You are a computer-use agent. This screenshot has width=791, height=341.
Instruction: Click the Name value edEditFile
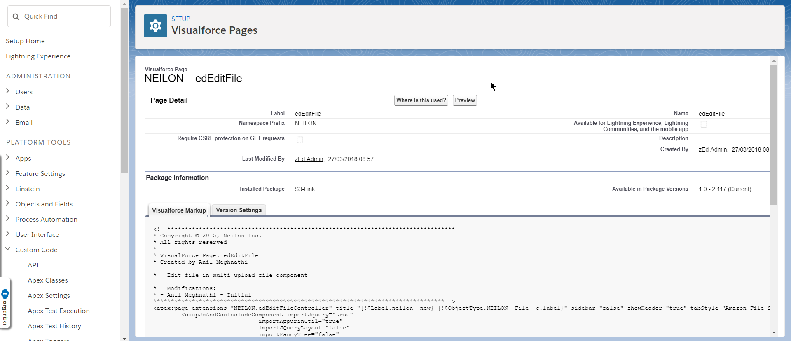point(711,114)
